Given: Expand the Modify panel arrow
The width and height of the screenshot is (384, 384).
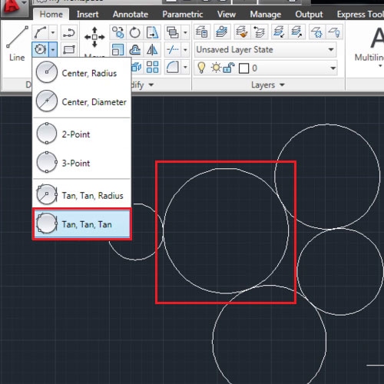Looking at the screenshot, I should click(151, 84).
